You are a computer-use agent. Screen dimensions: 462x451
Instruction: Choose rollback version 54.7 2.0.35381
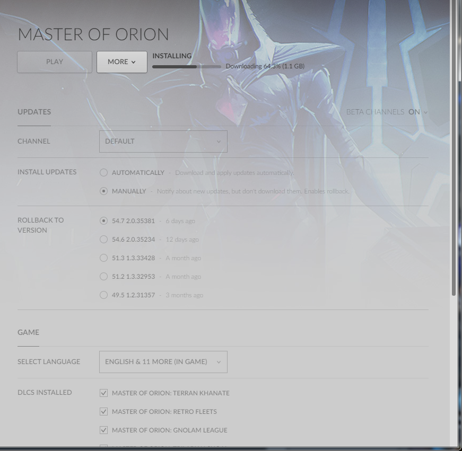(103, 221)
